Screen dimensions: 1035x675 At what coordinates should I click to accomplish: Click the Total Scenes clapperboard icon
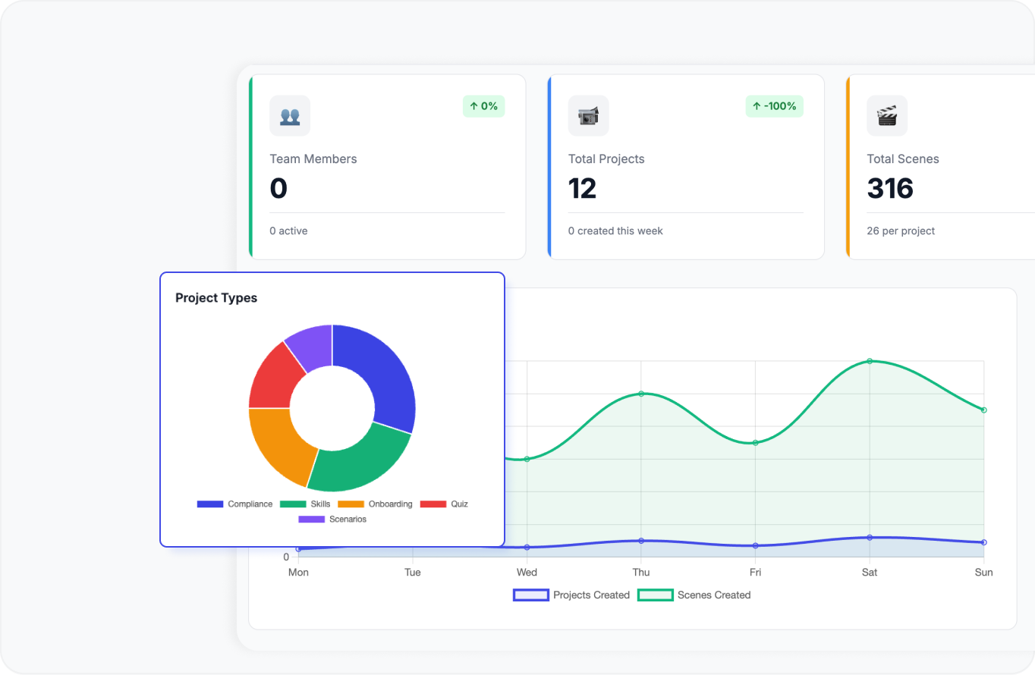[886, 116]
